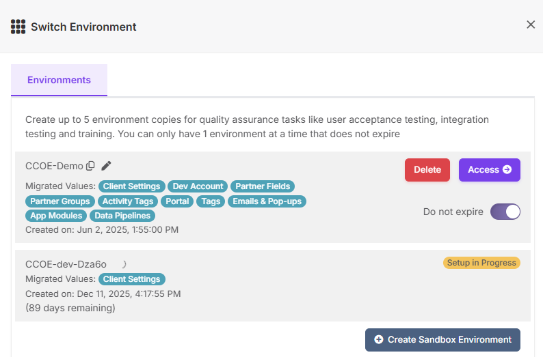
Task: Click the Activity Tags label
Action: (x=128, y=201)
